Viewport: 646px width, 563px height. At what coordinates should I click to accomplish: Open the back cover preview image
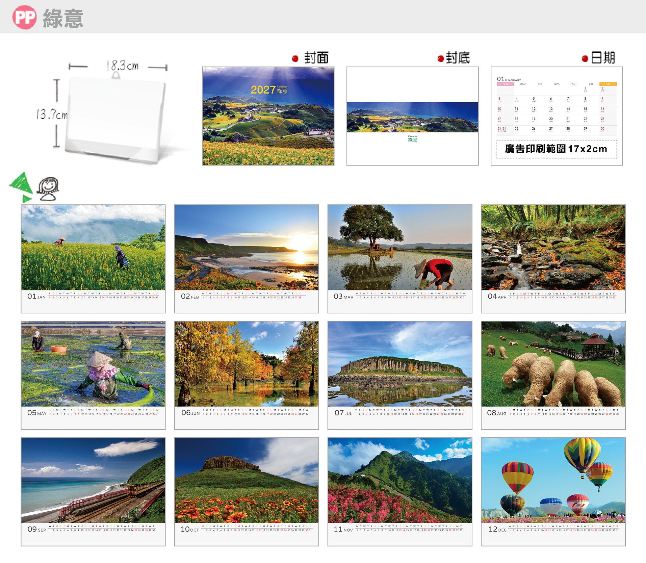click(412, 116)
